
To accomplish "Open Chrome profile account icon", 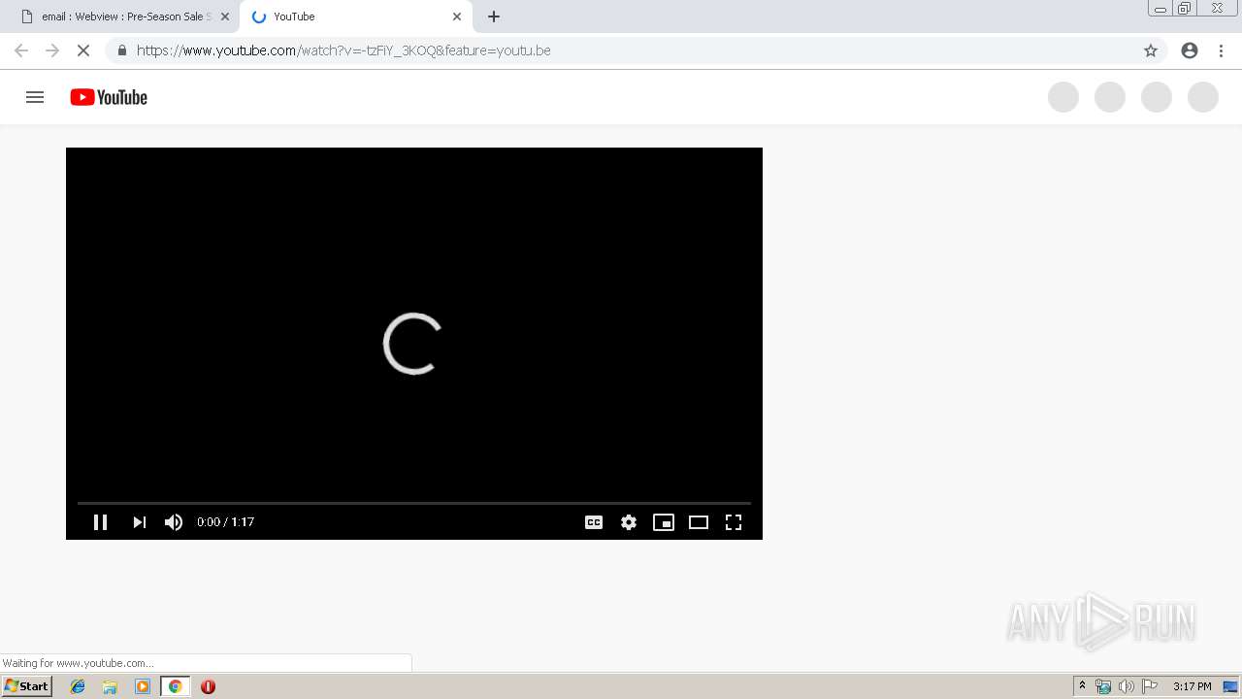I will pyautogui.click(x=1190, y=50).
